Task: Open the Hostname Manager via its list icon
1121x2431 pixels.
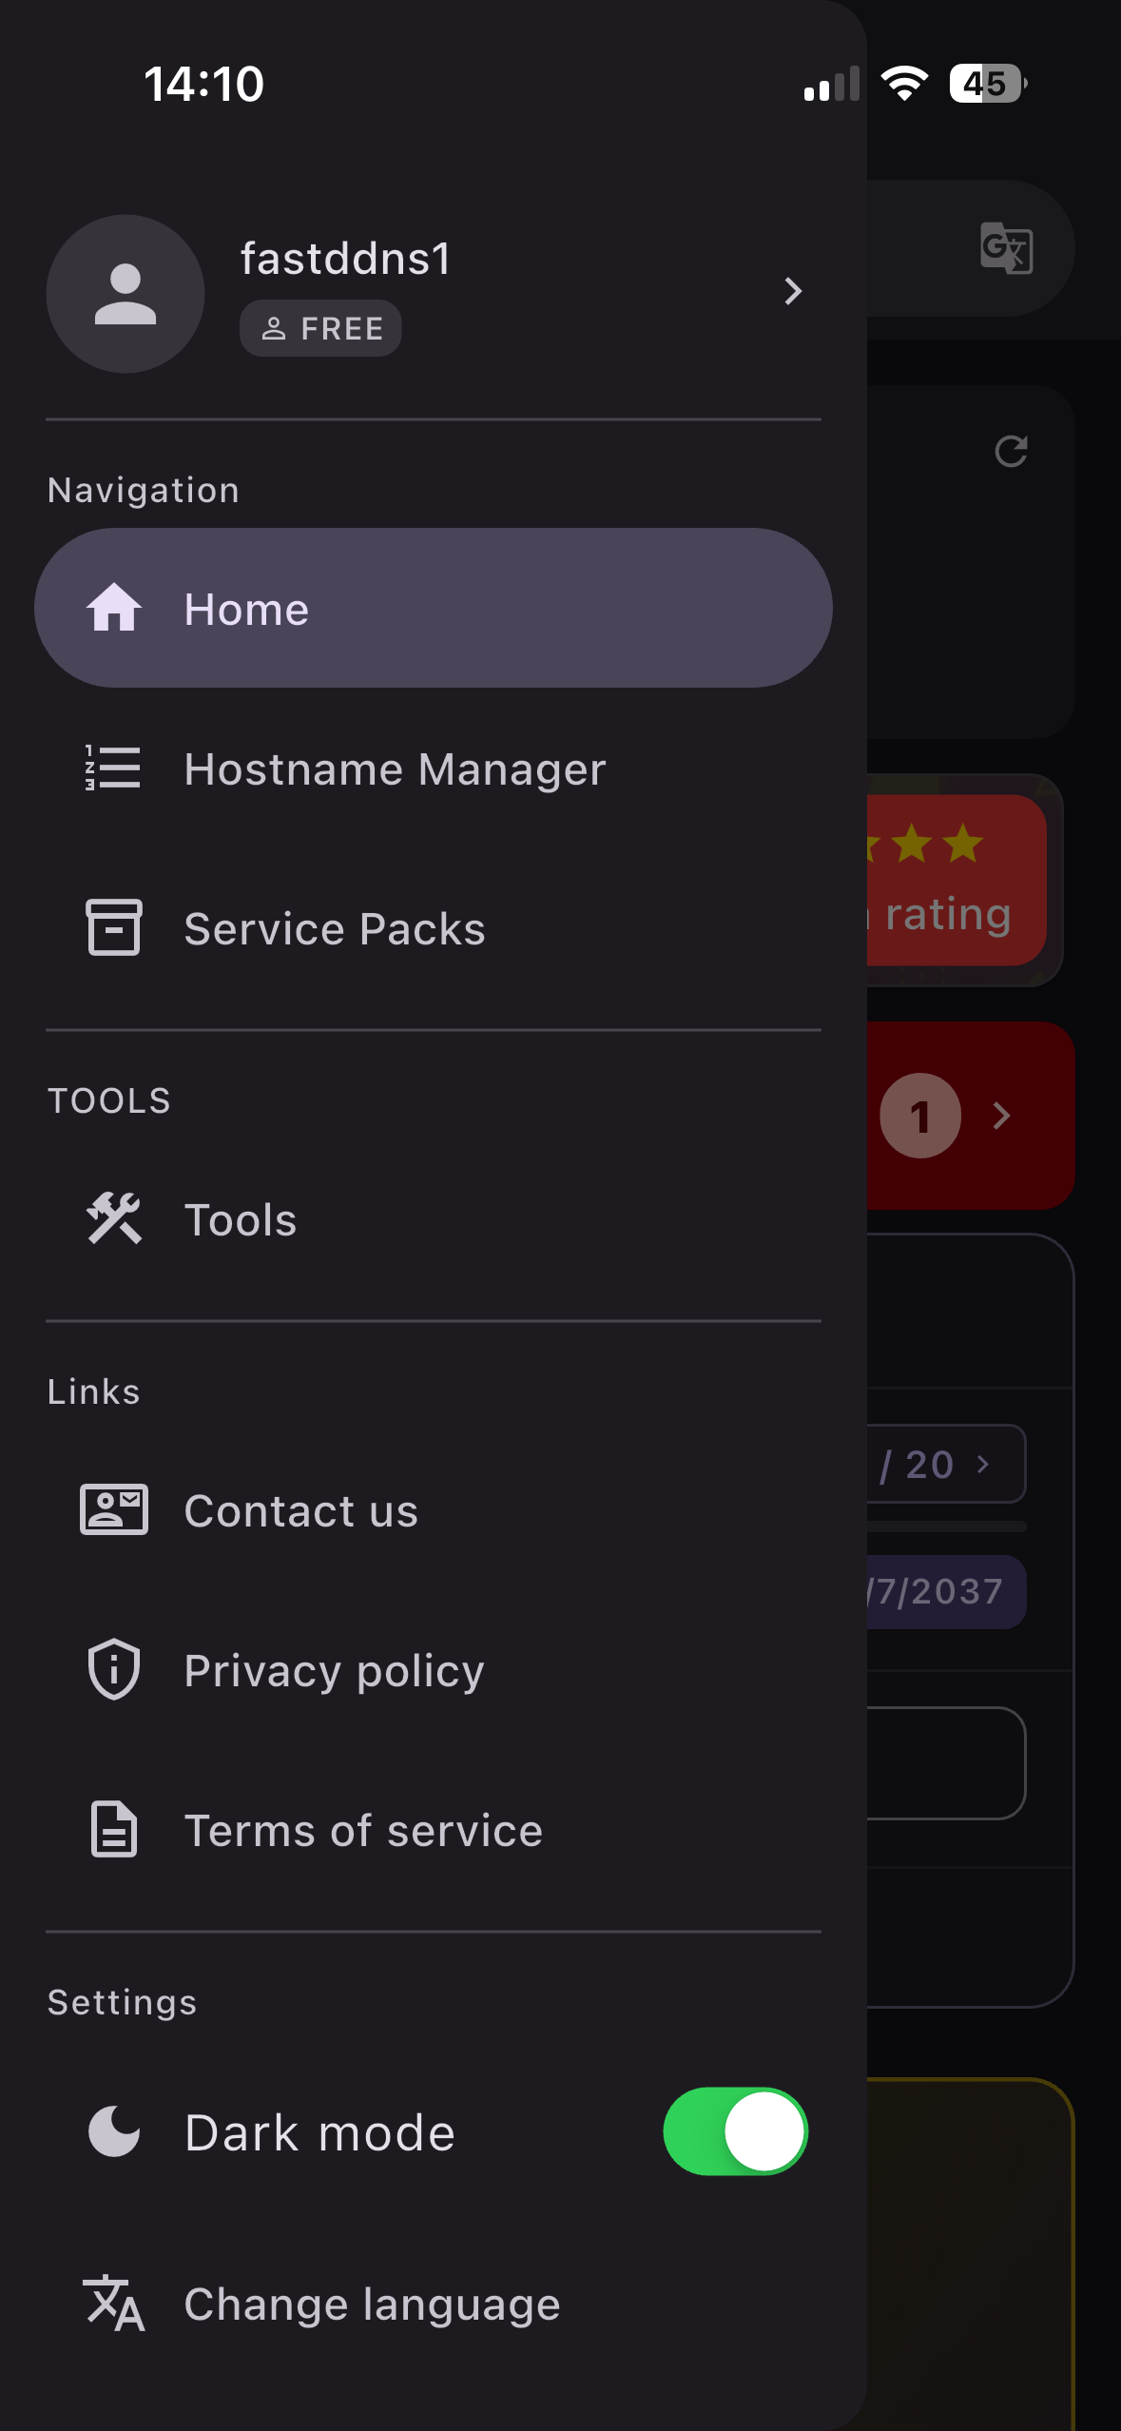Action: coord(111,767)
